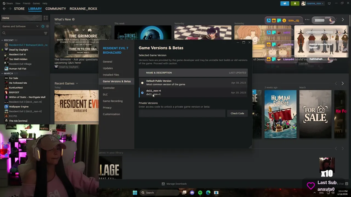Viewport: 351px width, 197px height.
Task: Open the For Sale game cover
Action: coord(315,114)
